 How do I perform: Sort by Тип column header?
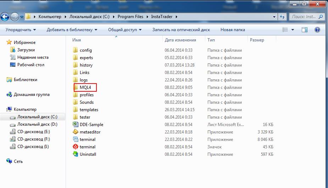tap(211, 40)
